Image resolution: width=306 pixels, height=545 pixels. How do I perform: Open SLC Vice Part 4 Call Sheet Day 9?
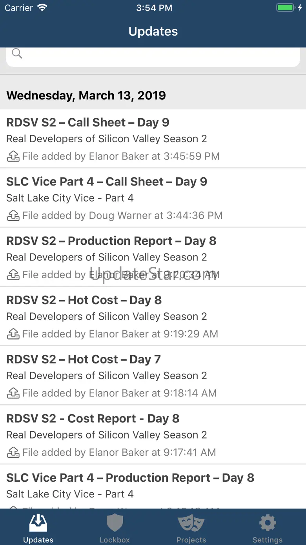[153, 198]
